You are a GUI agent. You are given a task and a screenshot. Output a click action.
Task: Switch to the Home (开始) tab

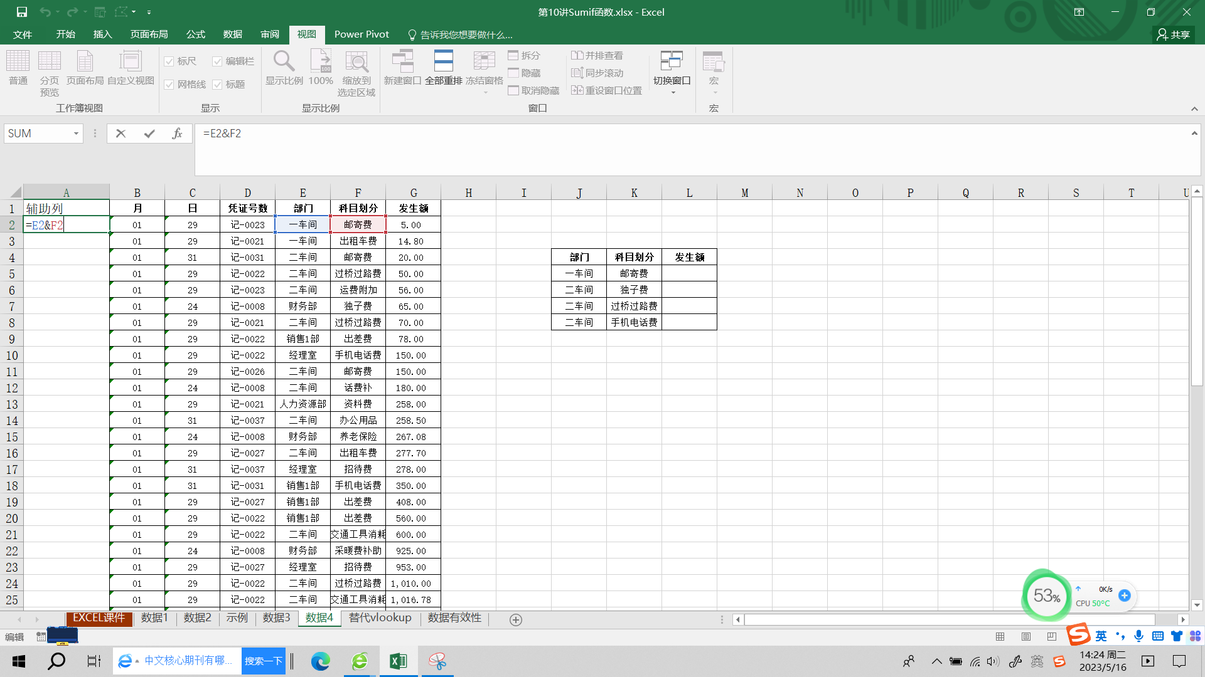point(65,34)
